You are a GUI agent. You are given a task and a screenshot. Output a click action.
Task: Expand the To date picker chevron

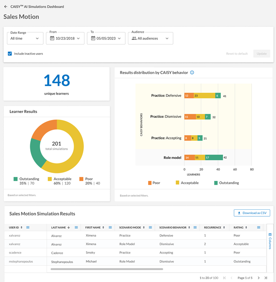tap(119, 38)
